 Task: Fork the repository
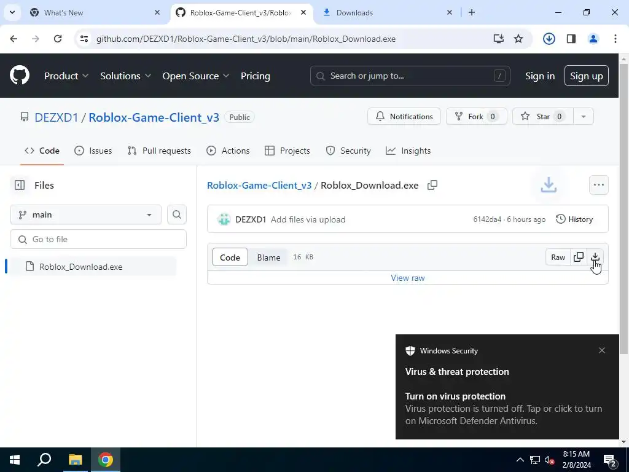coord(477,116)
